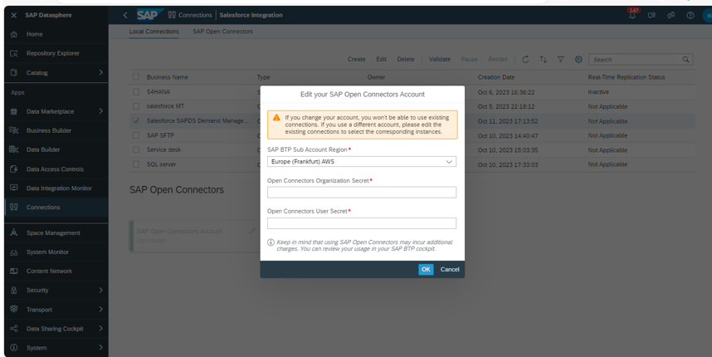Tick the SQL server row checkbox

click(x=137, y=164)
